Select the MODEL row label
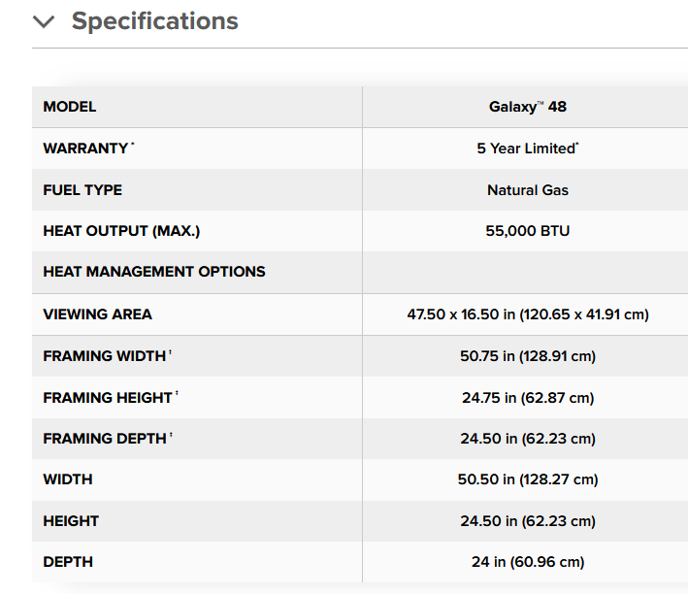This screenshot has height=594, width=688. [x=69, y=107]
